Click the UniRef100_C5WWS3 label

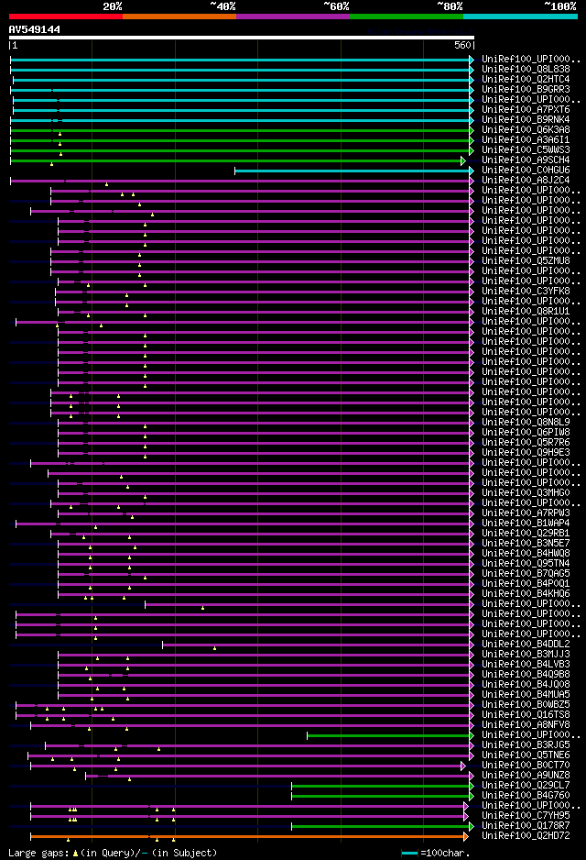tap(526, 149)
